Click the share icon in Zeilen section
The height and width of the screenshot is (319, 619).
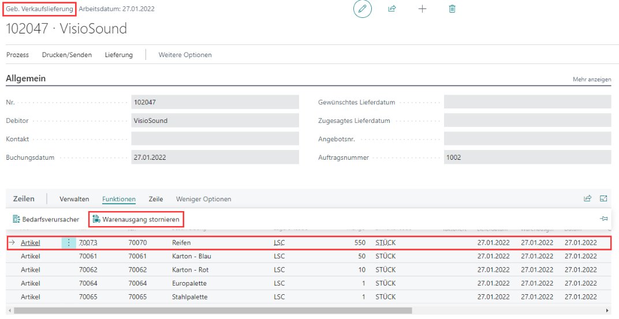(587, 198)
